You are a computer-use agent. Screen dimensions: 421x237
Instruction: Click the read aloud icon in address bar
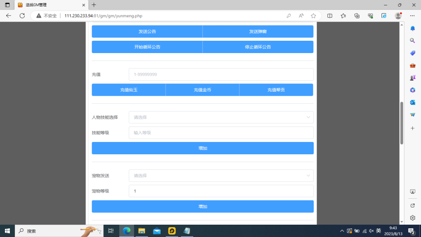pos(301,16)
